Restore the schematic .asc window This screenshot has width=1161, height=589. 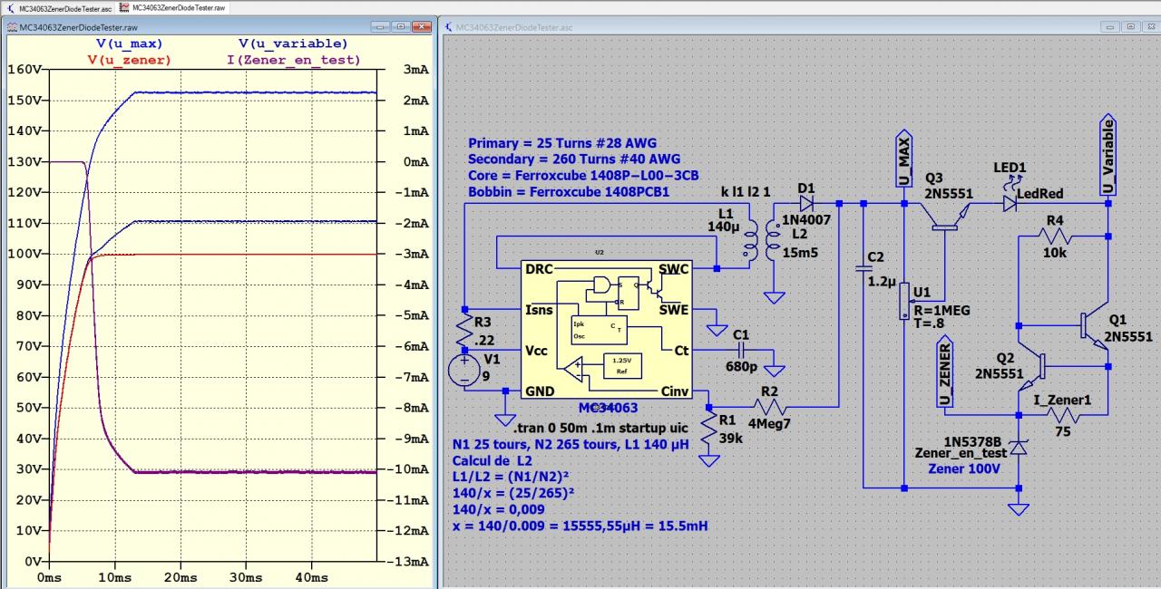point(1129,27)
